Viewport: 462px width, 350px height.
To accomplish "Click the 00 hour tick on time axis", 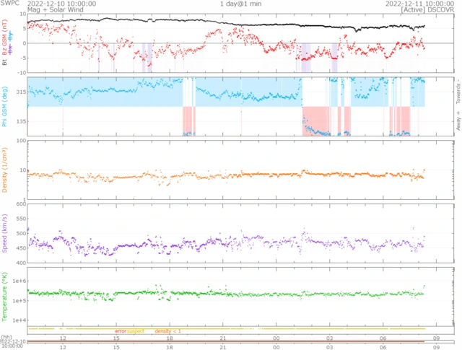I will (276, 338).
